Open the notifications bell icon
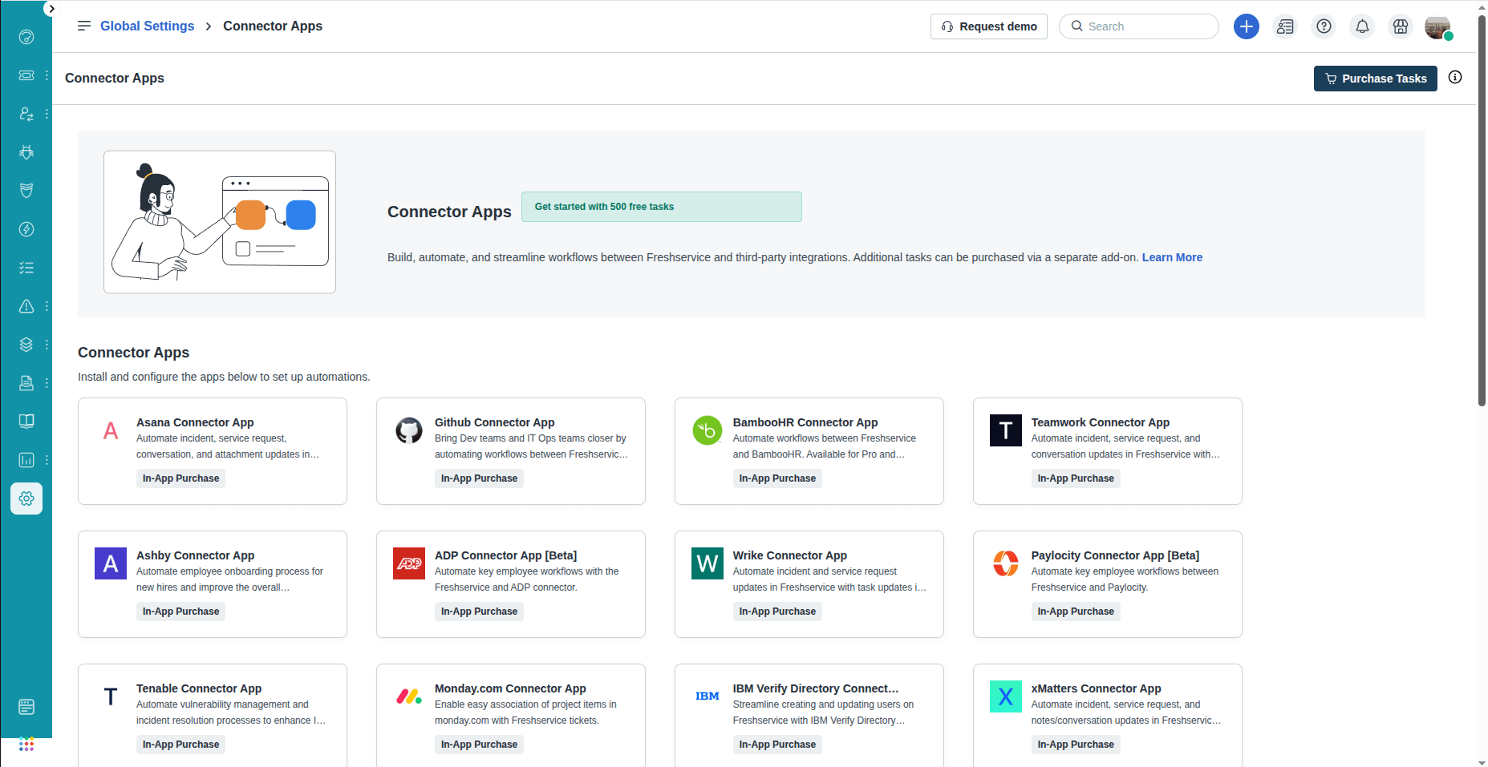 tap(1361, 26)
